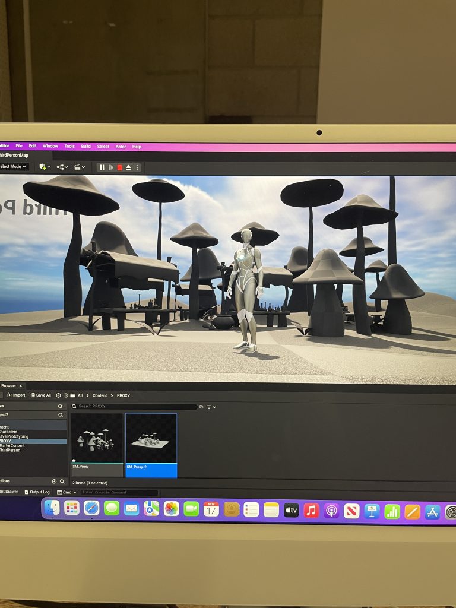
Task: Open Keynote from the dock
Action: 372,511
